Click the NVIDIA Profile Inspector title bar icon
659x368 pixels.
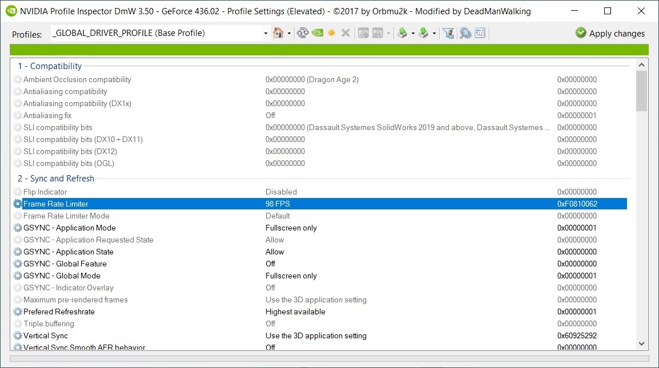pyautogui.click(x=11, y=11)
